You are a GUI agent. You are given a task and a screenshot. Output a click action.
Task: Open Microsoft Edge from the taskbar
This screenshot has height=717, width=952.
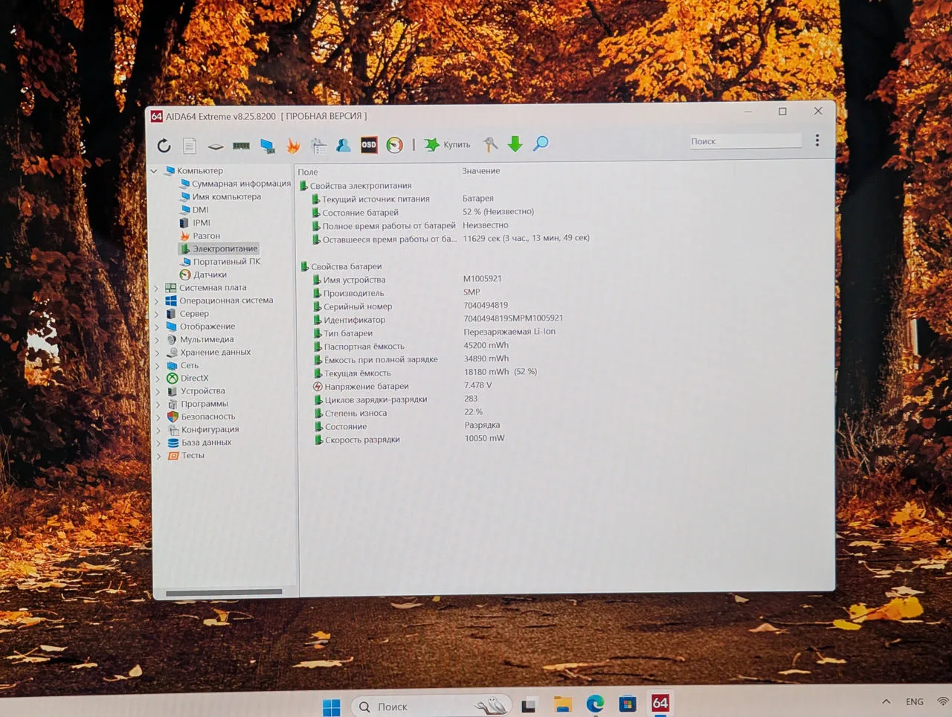tap(595, 704)
